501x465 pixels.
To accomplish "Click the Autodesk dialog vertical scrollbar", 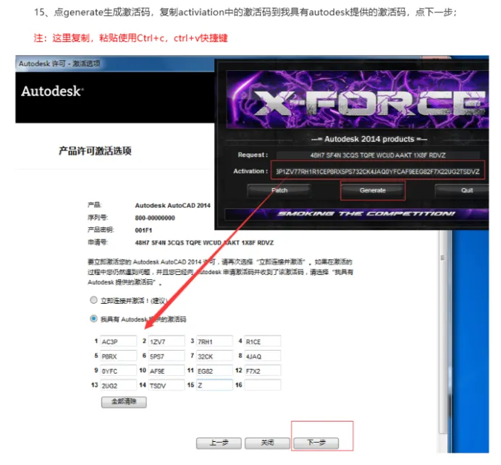I will click(x=442, y=331).
